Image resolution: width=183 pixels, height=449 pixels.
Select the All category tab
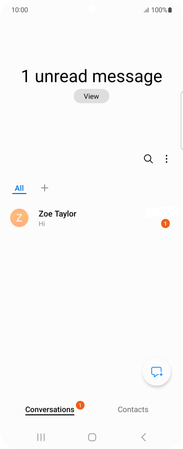pos(19,189)
